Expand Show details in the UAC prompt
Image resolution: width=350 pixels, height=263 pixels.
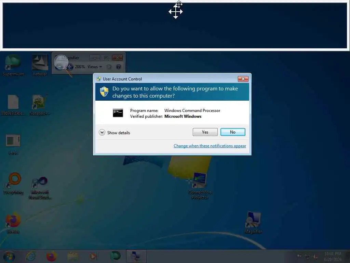(x=114, y=133)
